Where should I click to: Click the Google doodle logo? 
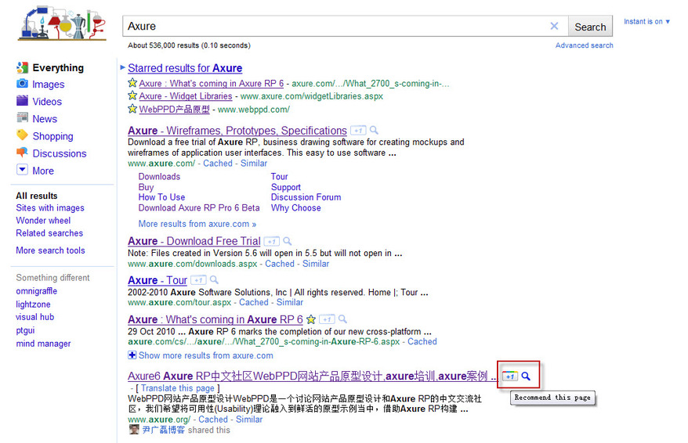pos(62,23)
